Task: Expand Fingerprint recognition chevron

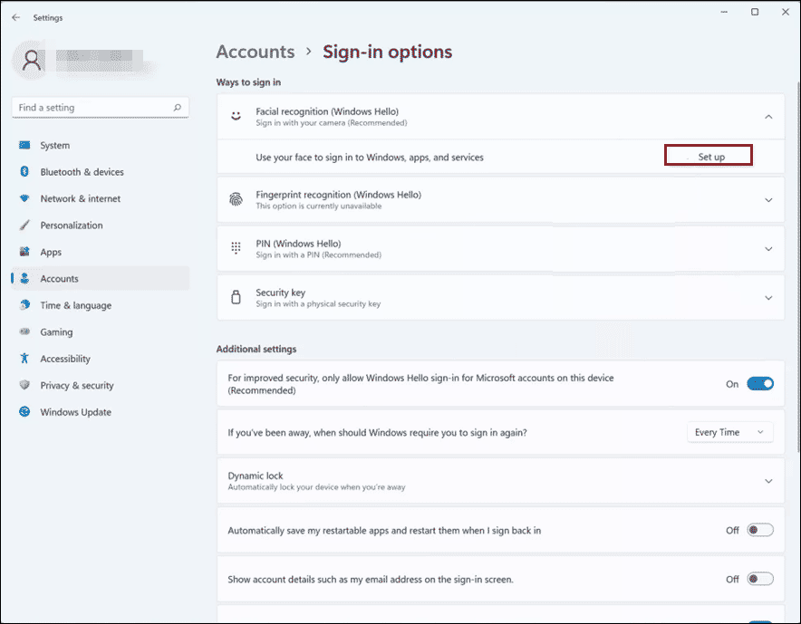Action: point(768,200)
